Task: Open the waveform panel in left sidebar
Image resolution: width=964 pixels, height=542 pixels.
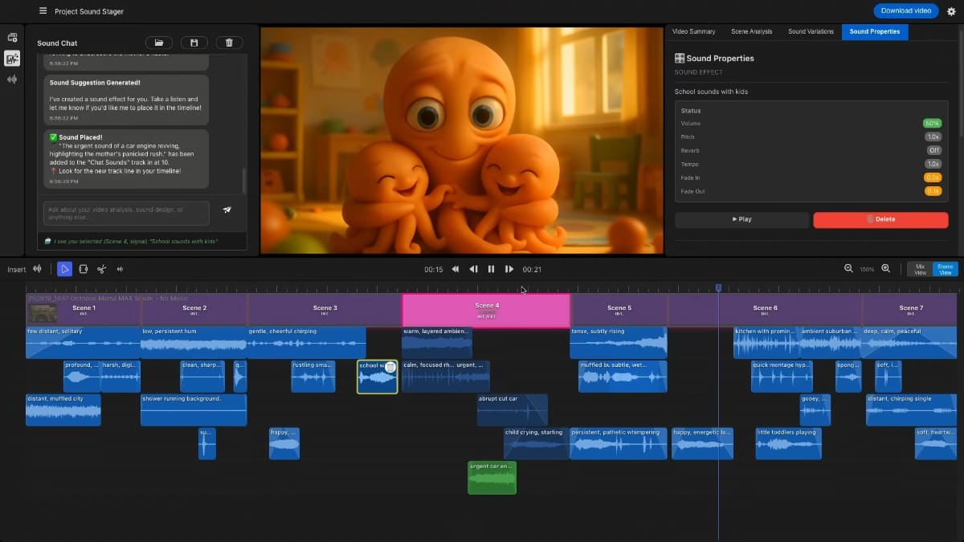Action: click(x=12, y=79)
